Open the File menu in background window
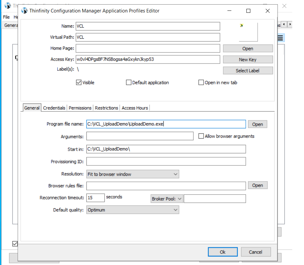 click(x=6, y=17)
